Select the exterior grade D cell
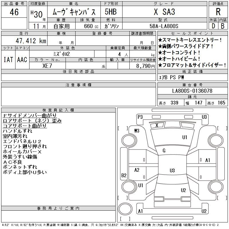229x229 pixels. click(213, 26)
